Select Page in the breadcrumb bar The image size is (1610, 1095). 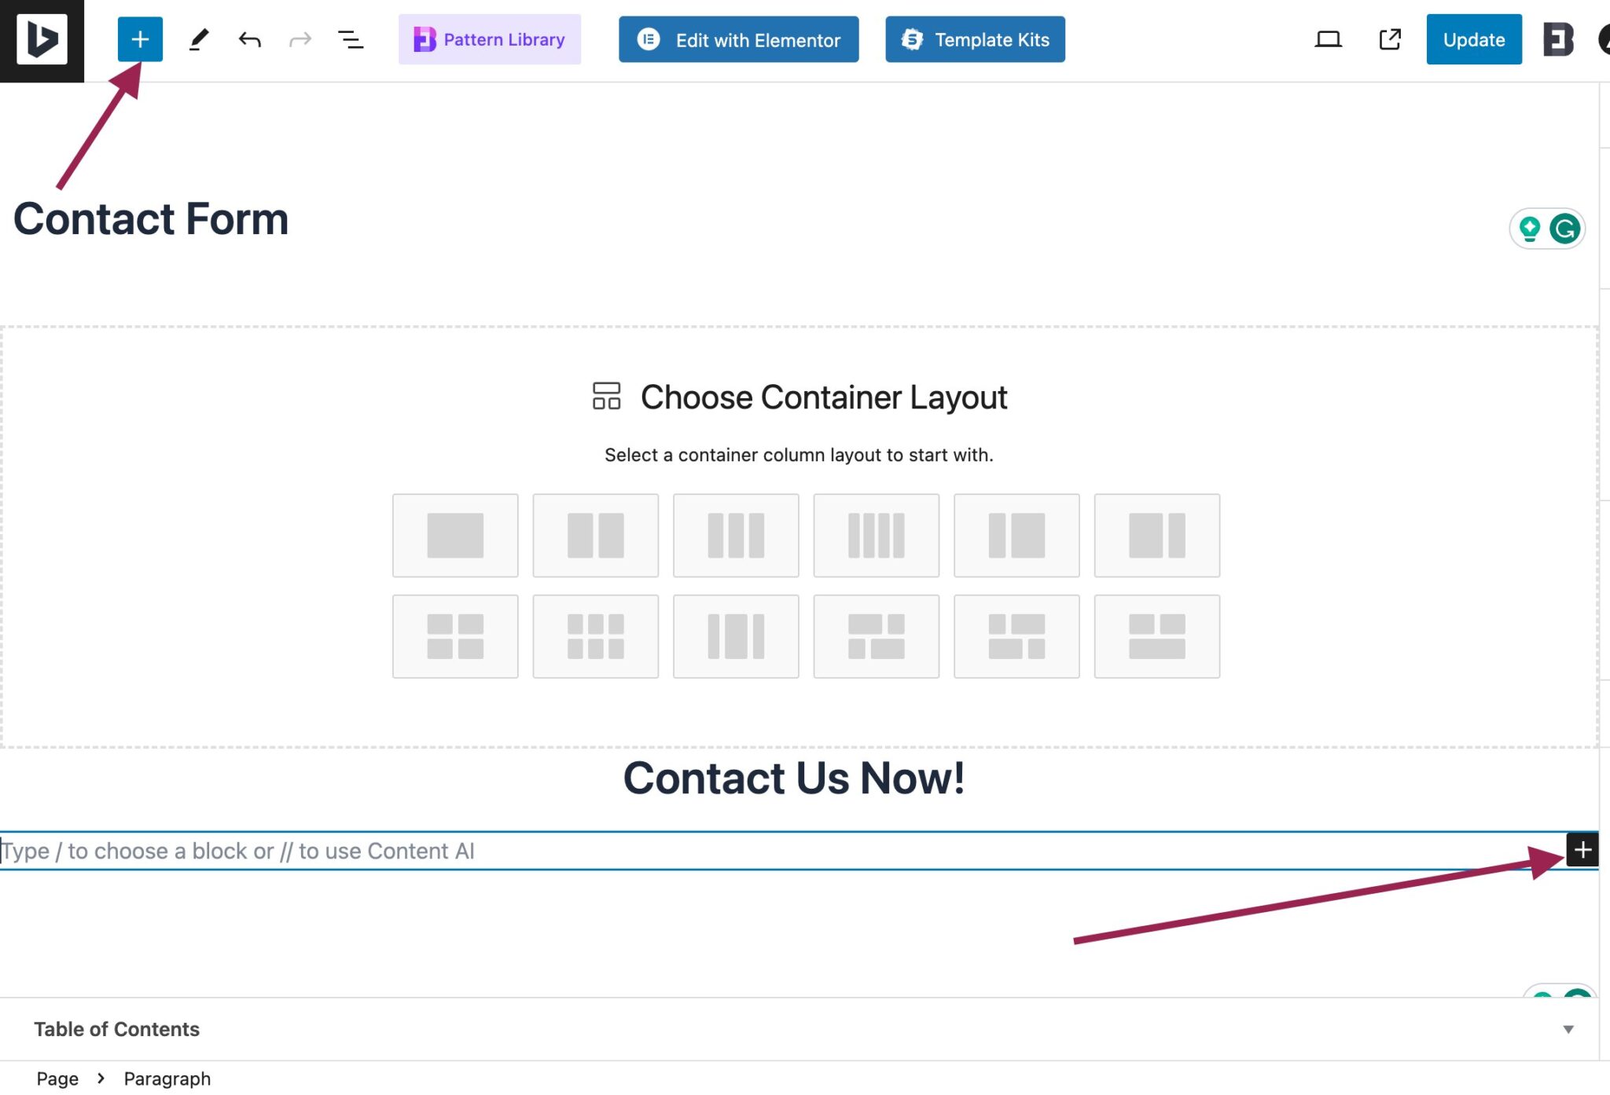[x=58, y=1079]
